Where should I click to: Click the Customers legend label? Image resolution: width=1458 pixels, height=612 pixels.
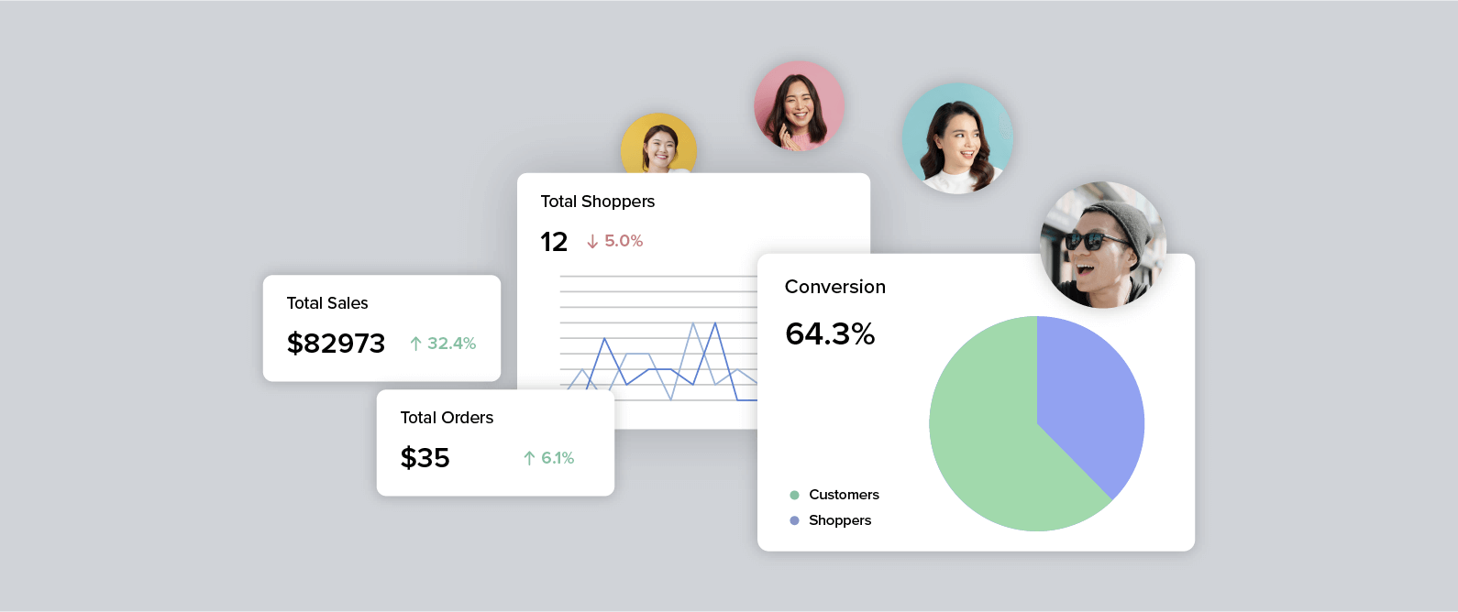coord(844,495)
